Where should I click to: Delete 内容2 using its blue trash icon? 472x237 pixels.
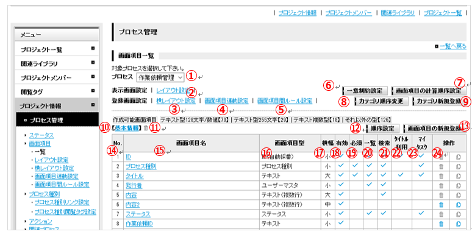pyautogui.click(x=441, y=205)
